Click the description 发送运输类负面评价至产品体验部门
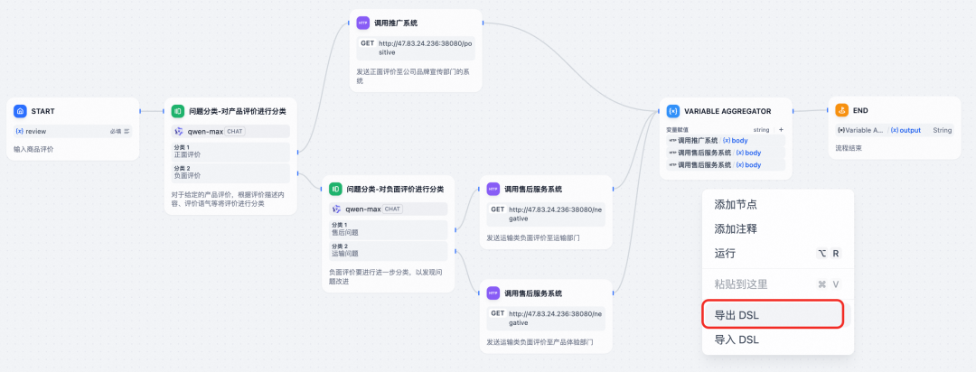 540,341
